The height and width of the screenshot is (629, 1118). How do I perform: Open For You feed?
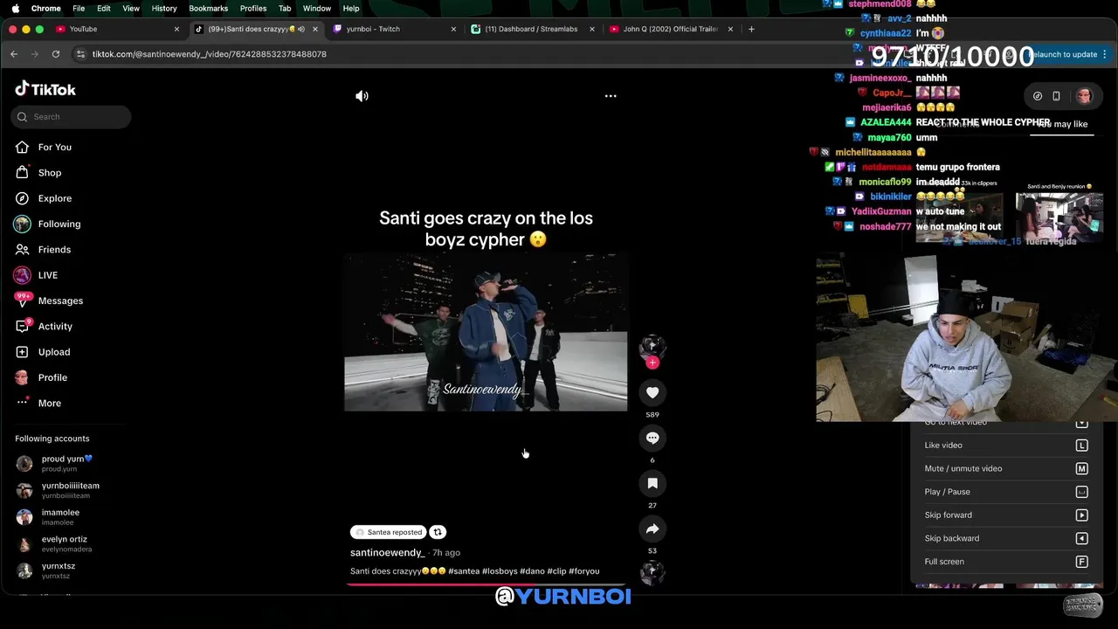pos(44,147)
